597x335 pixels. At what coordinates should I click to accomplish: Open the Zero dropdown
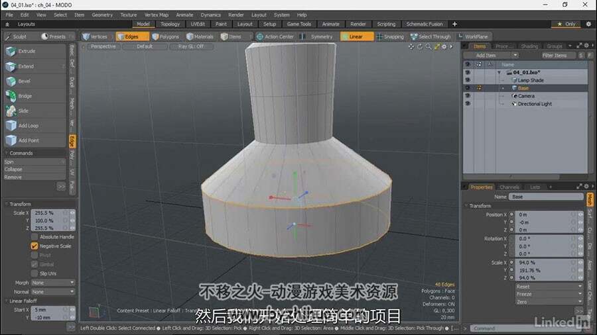click(549, 302)
